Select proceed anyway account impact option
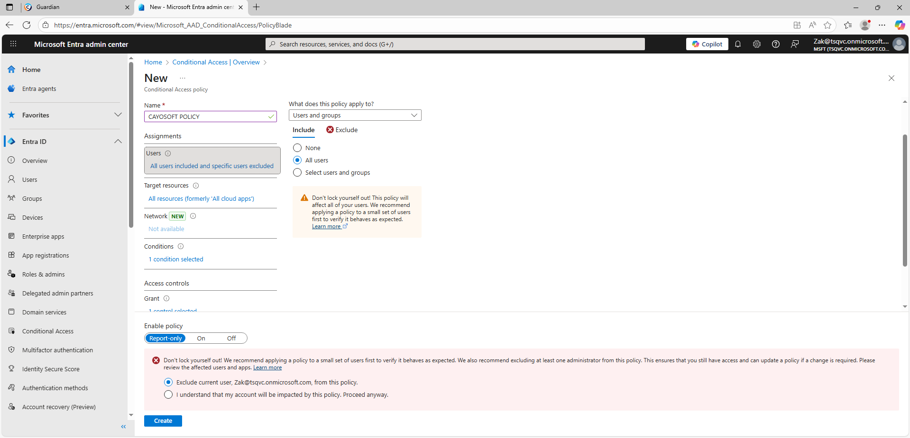The width and height of the screenshot is (910, 438). tap(168, 395)
